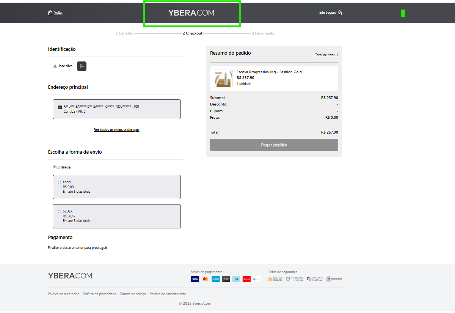Click the Voltar back link in the header
455x313 pixels.
pyautogui.click(x=58, y=13)
